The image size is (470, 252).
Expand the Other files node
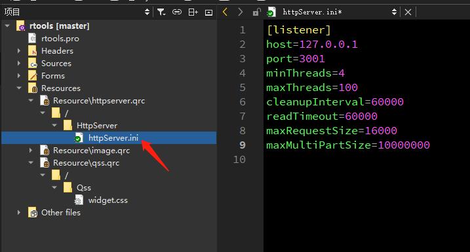[19, 213]
